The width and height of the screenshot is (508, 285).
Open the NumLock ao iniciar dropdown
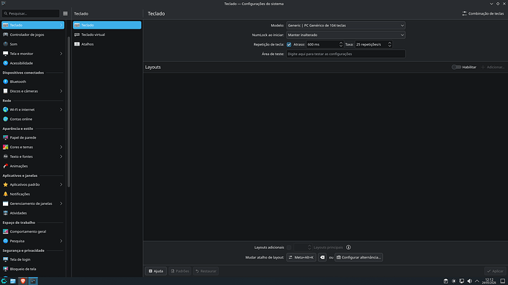(346, 35)
